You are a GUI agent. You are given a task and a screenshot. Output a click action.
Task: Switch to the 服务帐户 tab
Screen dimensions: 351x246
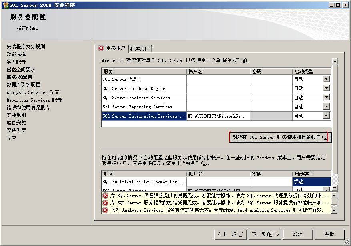(112, 48)
